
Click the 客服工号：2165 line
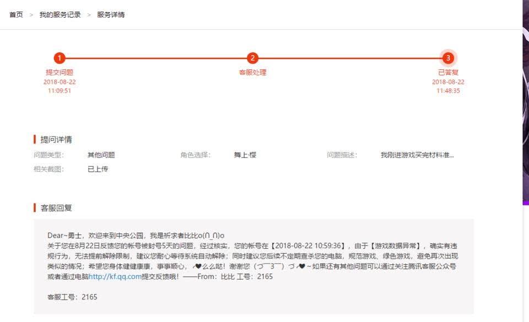72,297
